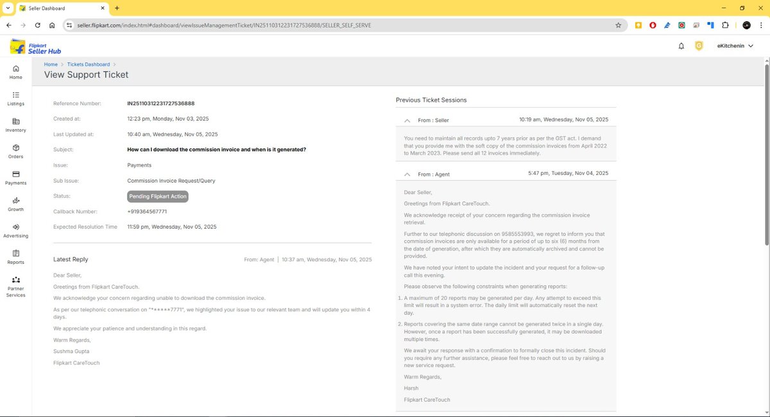Click the page's vertical scrollbar
The height and width of the screenshot is (417, 770).
[766, 154]
